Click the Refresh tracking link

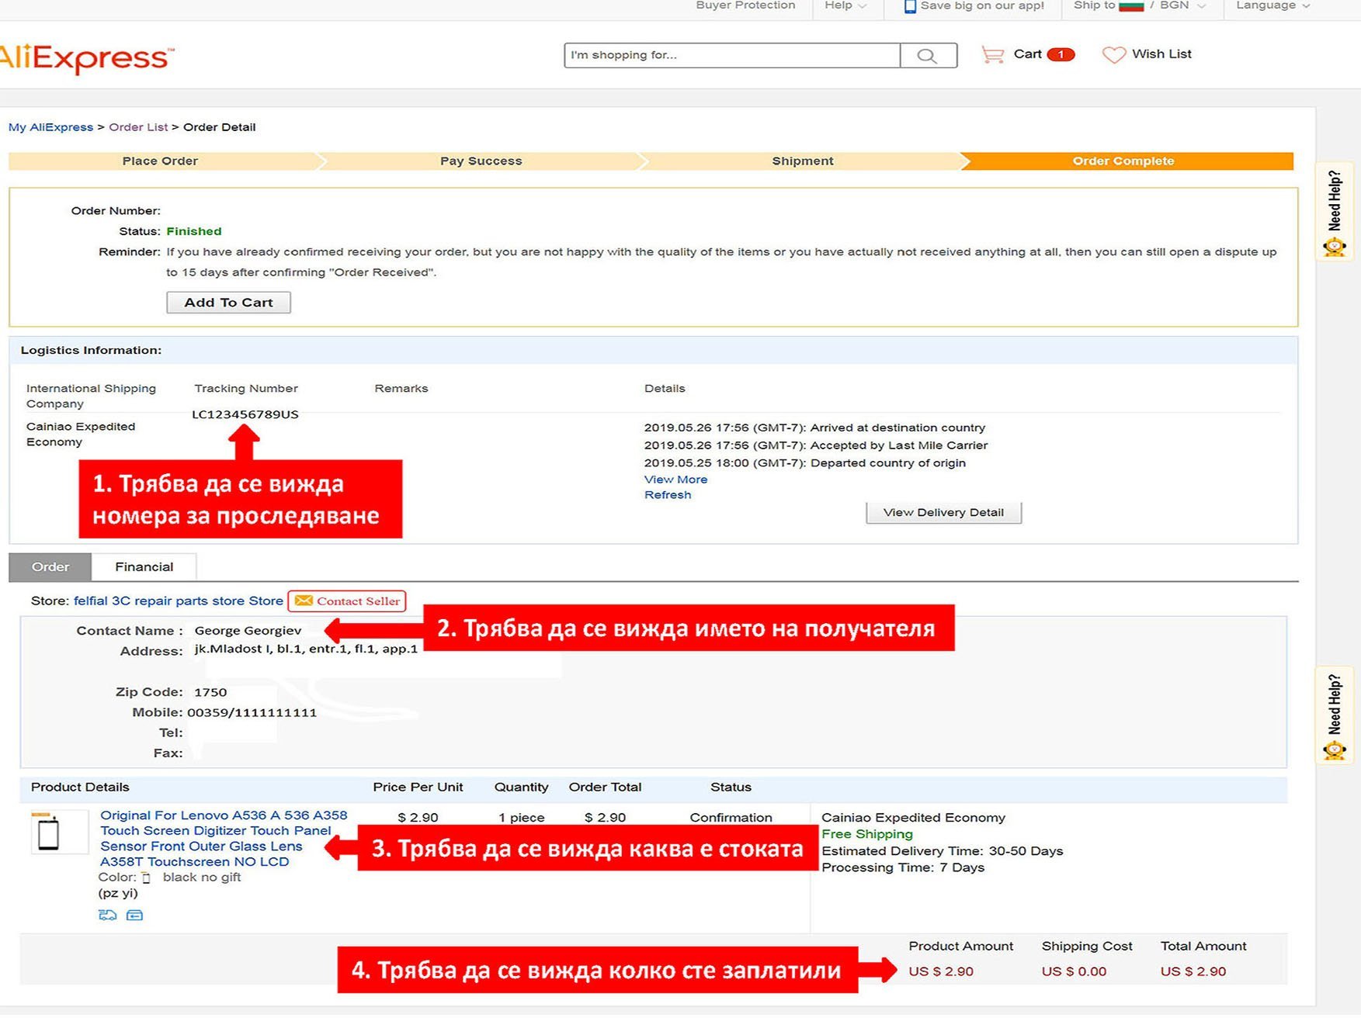pos(667,495)
